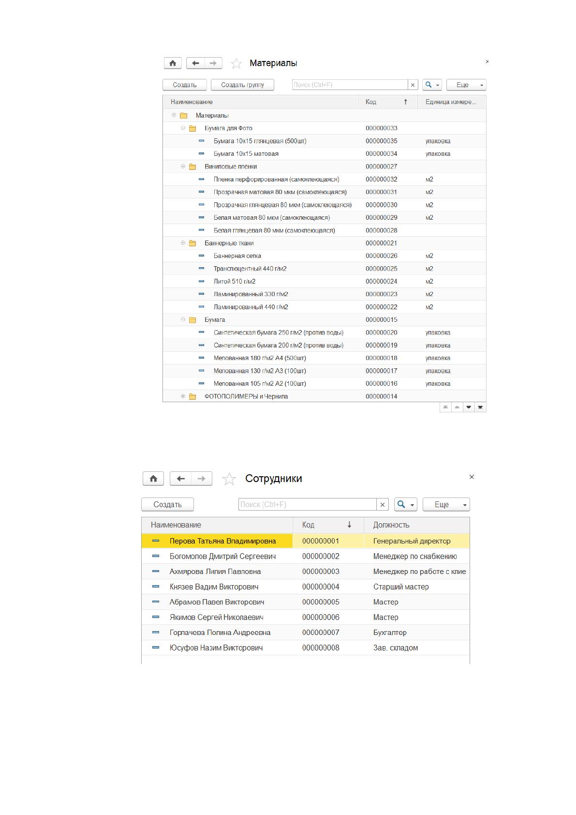Viewport: 576px width, 815px height.
Task: Collapse the Виниловые пленки group
Action: point(183,166)
